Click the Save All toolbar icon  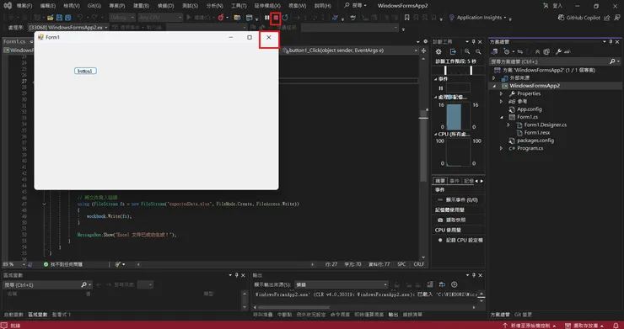tap(67, 18)
